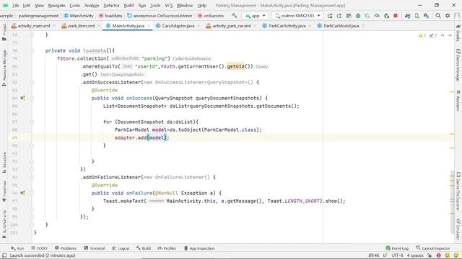Open the Gradle side panel

tap(458, 33)
